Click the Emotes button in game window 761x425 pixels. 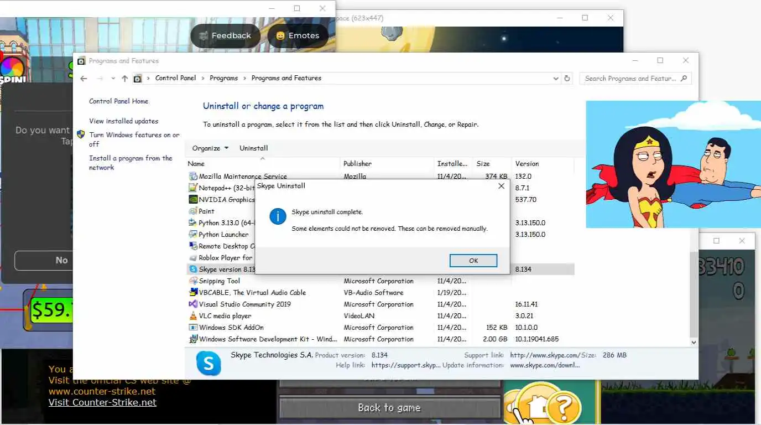[x=298, y=35]
